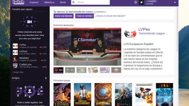Screen dimensions: 189x106
Task: Click the Miniduke channel name
Action: point(24,58)
